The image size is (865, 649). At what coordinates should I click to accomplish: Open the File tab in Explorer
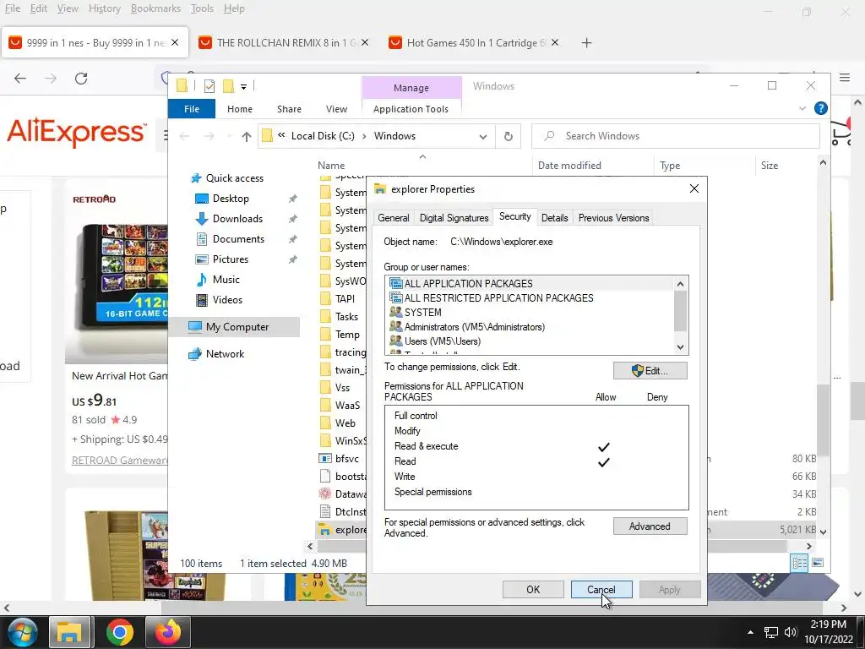tap(192, 109)
